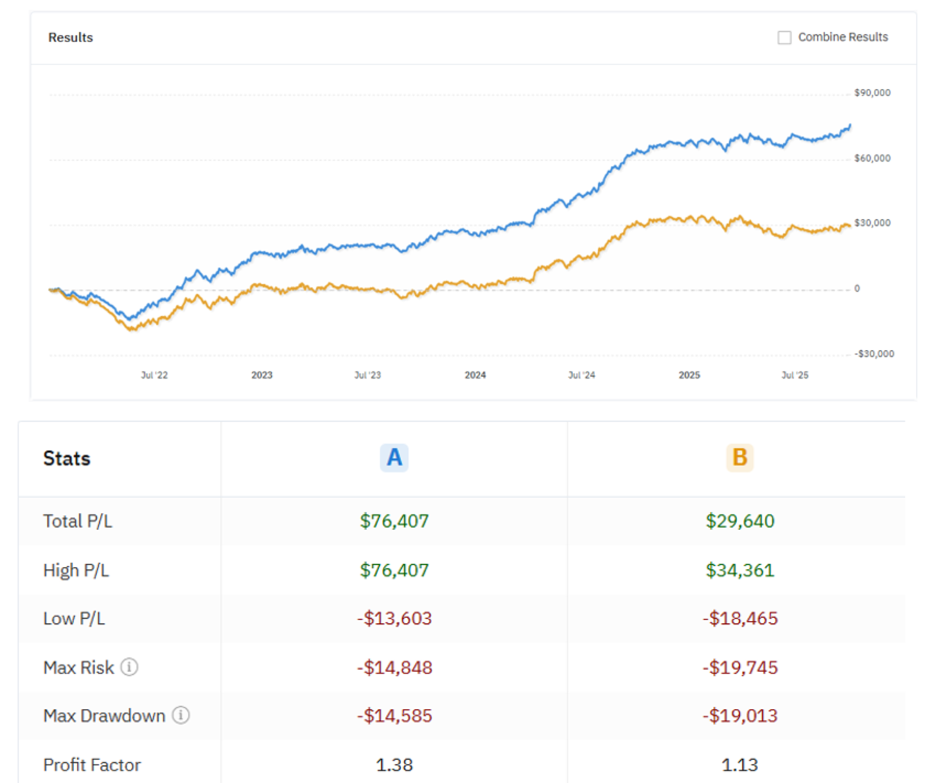Click strategy A's Total P/L value $76,407

[394, 521]
